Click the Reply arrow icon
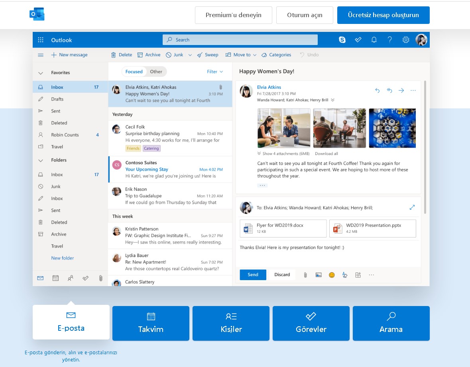 [x=378, y=90]
